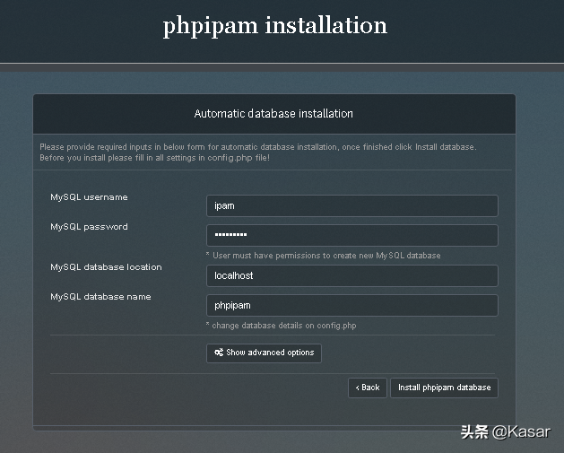The height and width of the screenshot is (453, 564).
Task: Click the MySQL username label
Action: [x=89, y=197]
